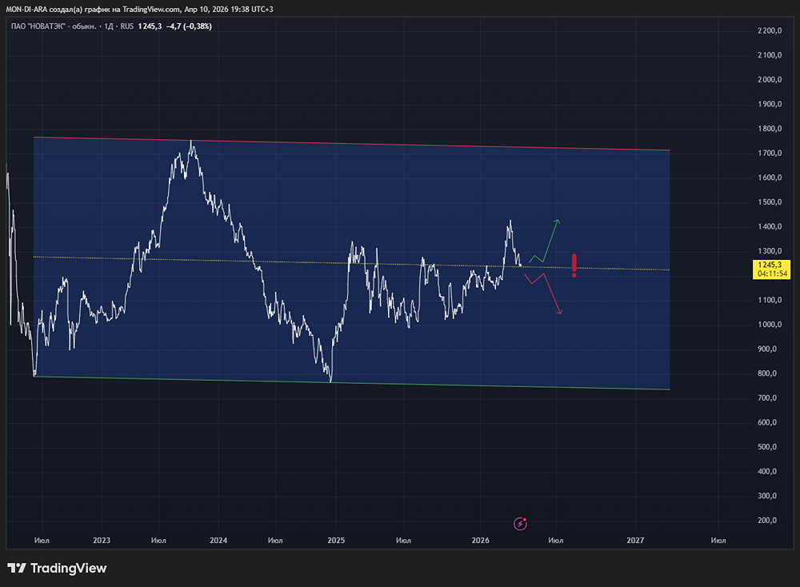Click the 500,0 price axis label

tap(767, 447)
